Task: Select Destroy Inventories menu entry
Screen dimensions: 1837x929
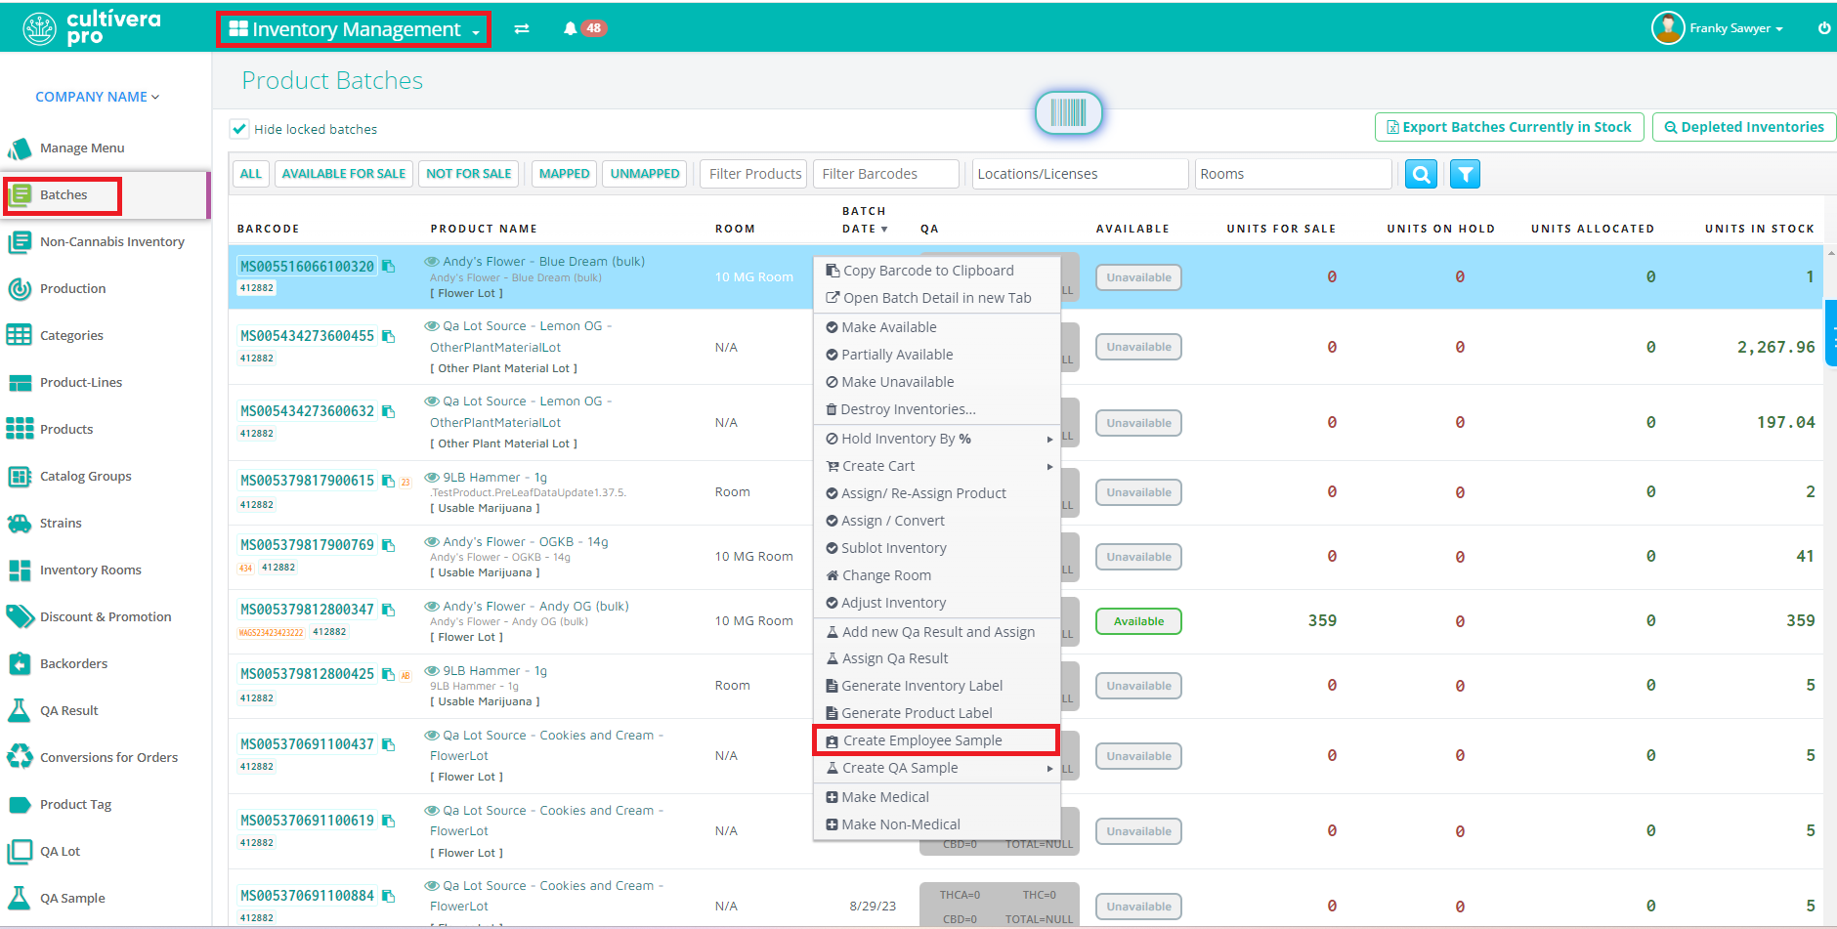Action: 937,409
